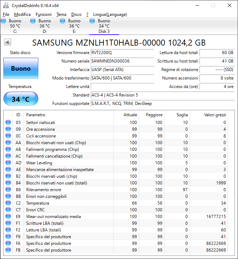Image resolution: width=238 pixels, height=259 pixels.
Task: Click status orb for row FA
Action: click(x=8, y=243)
